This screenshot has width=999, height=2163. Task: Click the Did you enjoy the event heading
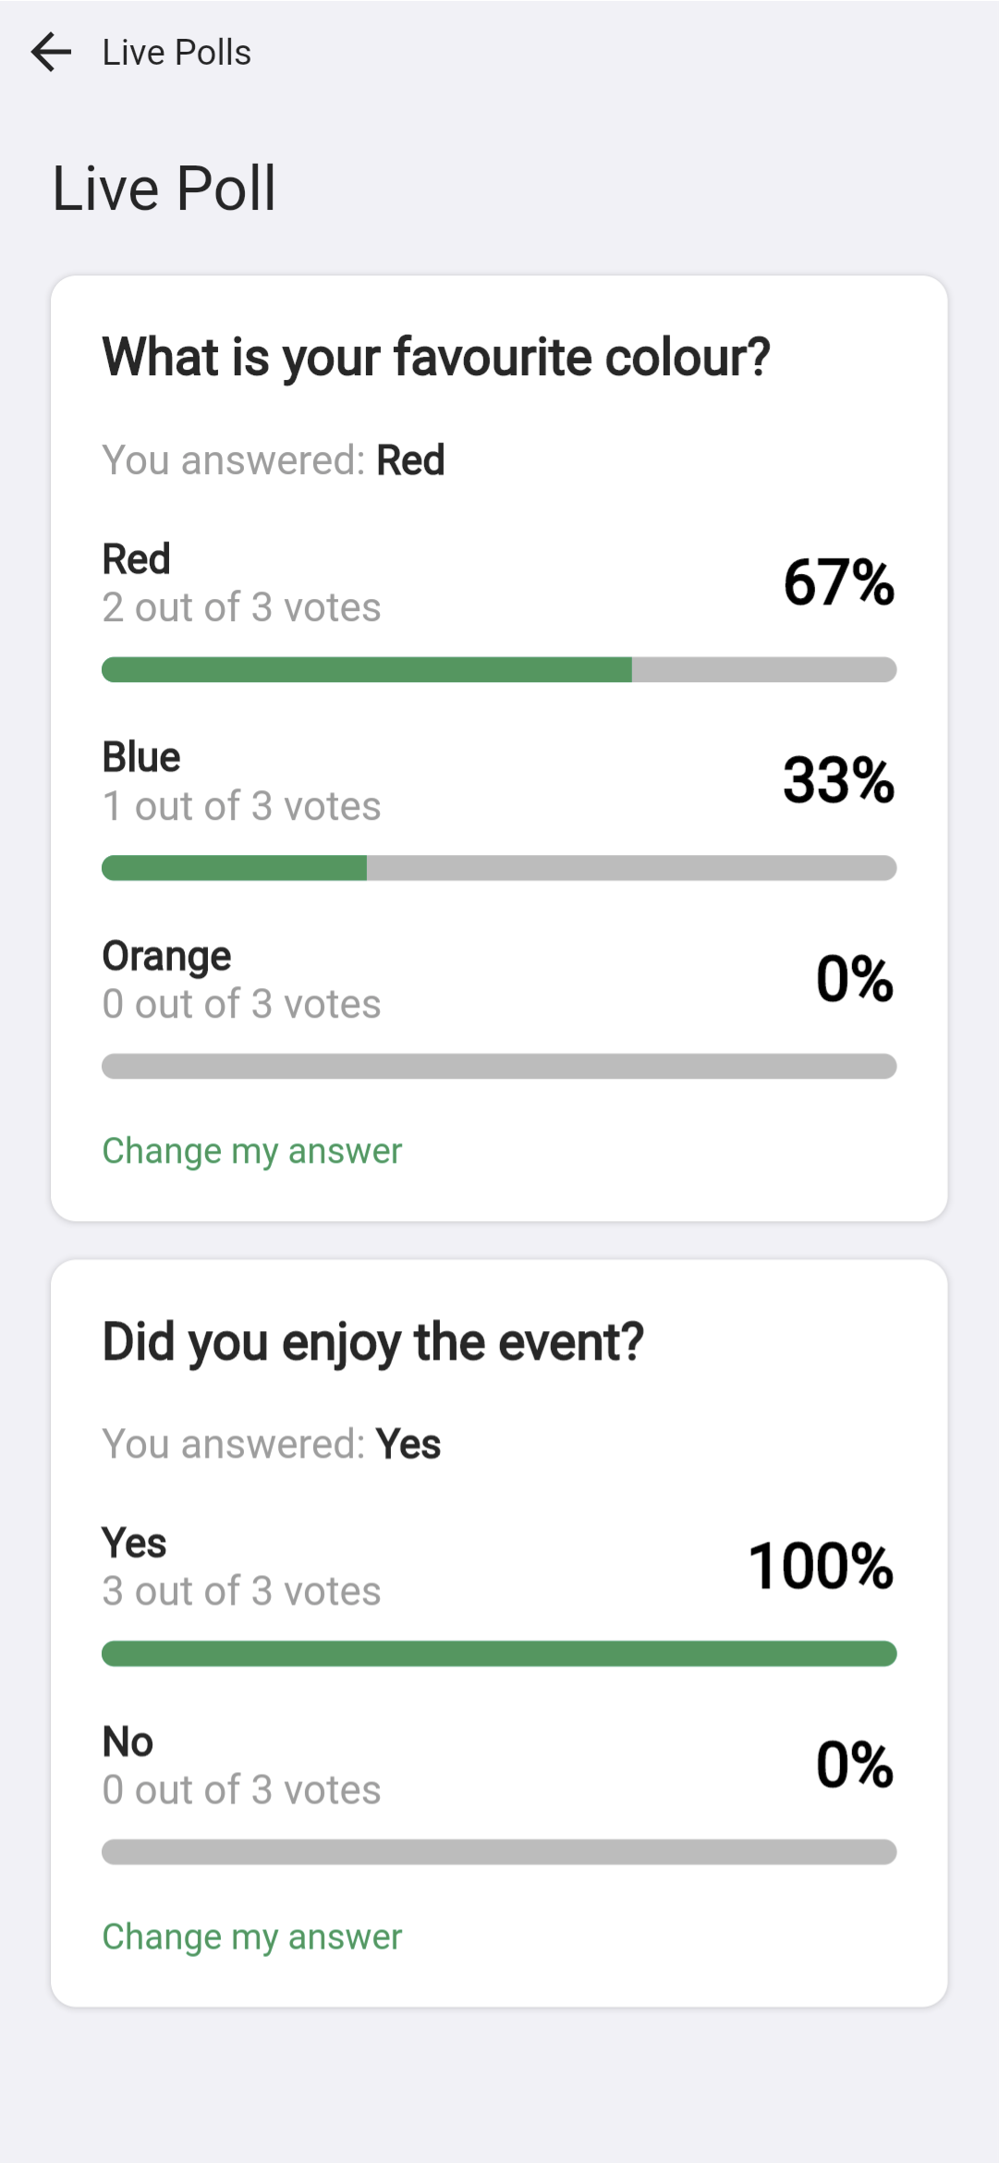pyautogui.click(x=373, y=1342)
